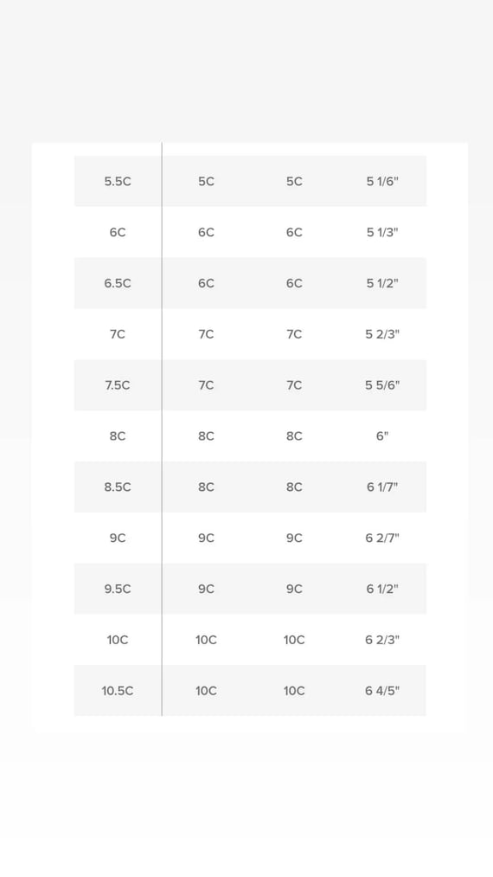
Task: Click the 6 2/3" measurement cell
Action: point(382,639)
